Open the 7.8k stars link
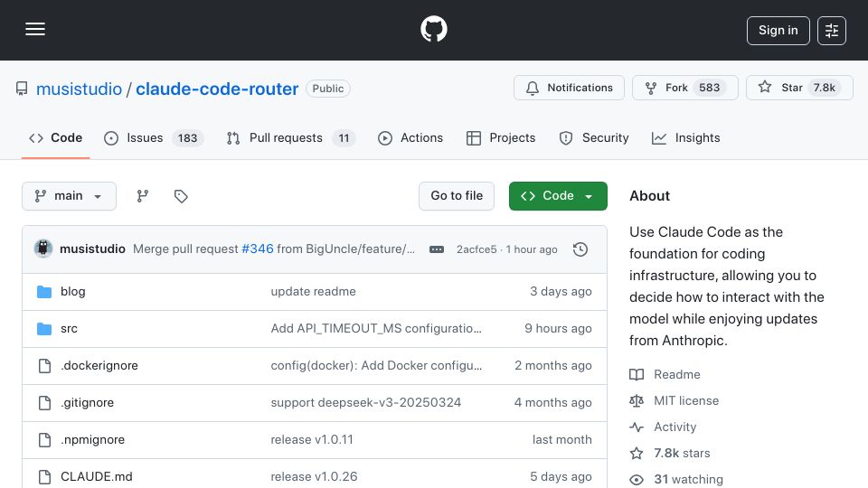Viewport: 868px width, 488px height. [682, 453]
